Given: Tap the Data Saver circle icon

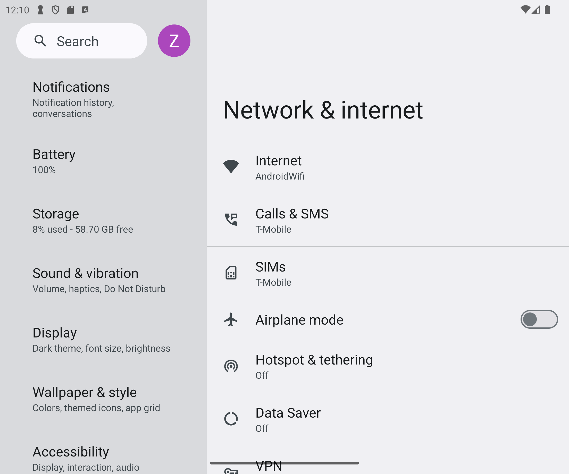Looking at the screenshot, I should click(231, 419).
